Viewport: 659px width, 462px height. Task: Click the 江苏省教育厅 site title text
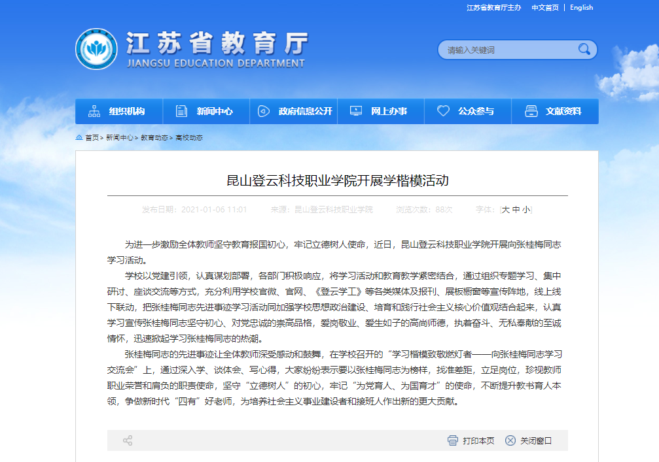click(217, 43)
